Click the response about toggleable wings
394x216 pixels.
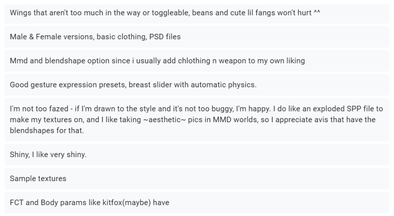(x=165, y=13)
